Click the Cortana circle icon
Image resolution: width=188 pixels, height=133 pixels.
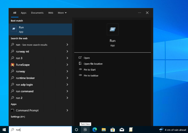76,130
